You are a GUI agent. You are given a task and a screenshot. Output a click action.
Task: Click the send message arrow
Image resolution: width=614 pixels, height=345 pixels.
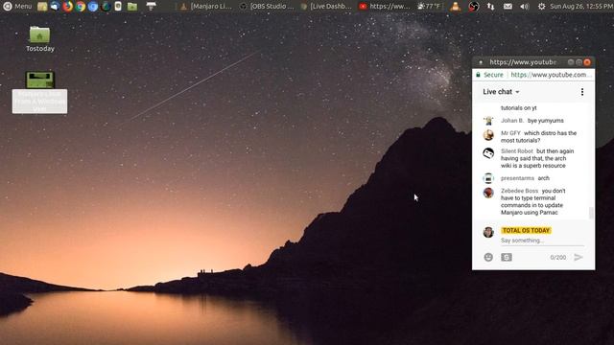coord(579,257)
